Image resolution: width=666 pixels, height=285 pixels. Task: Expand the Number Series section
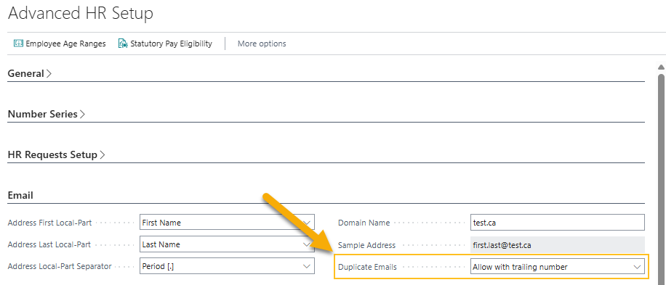[47, 114]
